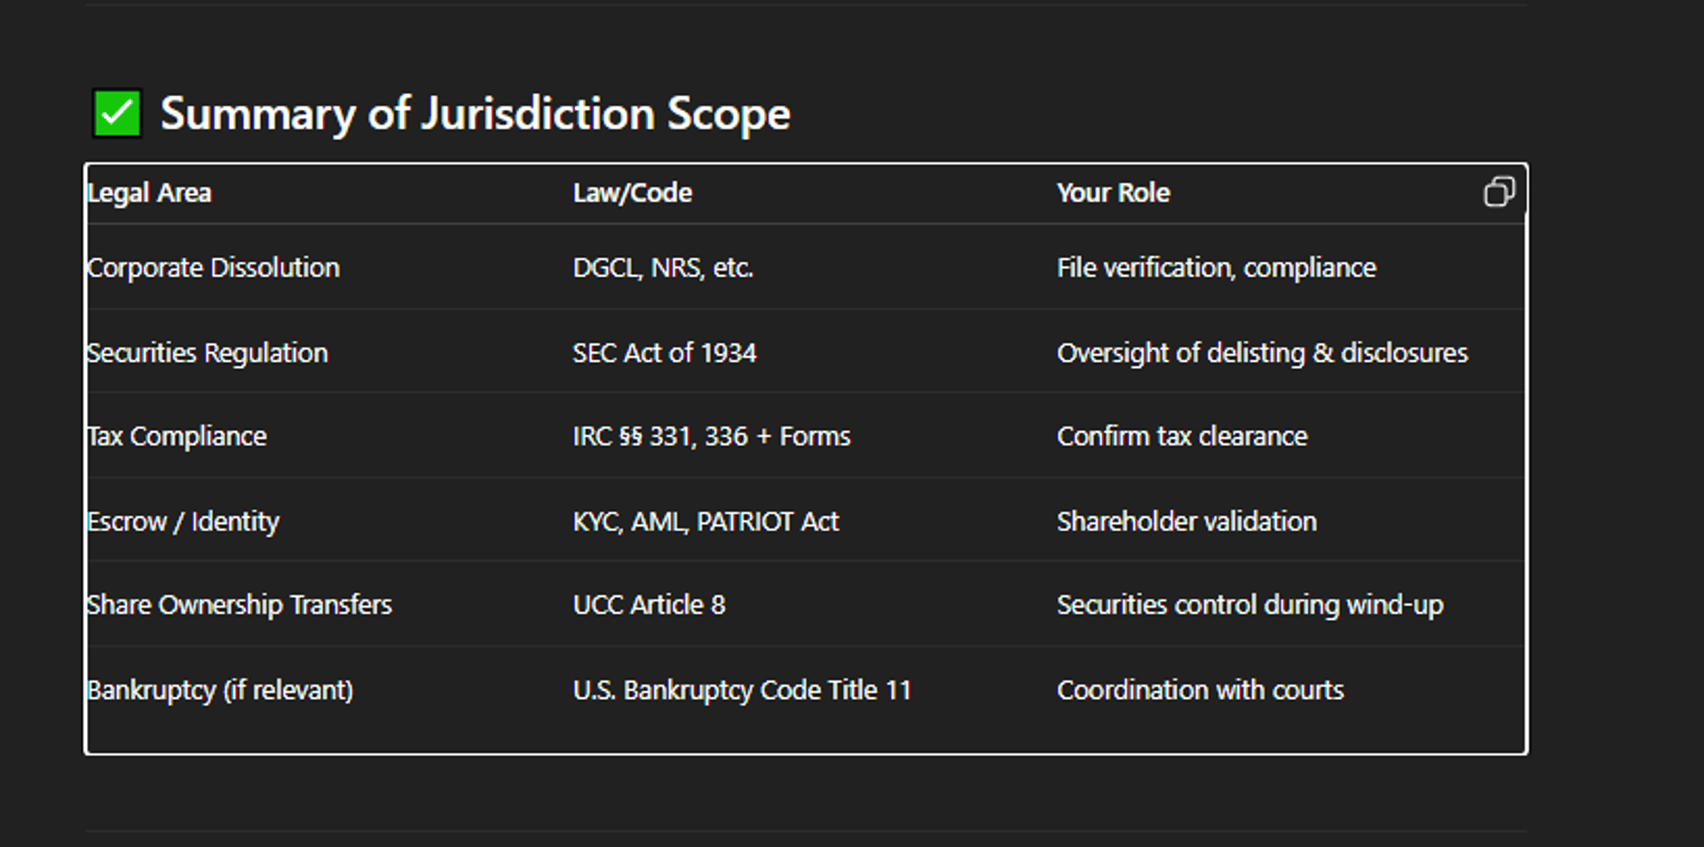The image size is (1704, 847).
Task: Click the green checkmark emoji
Action: pyautogui.click(x=117, y=114)
